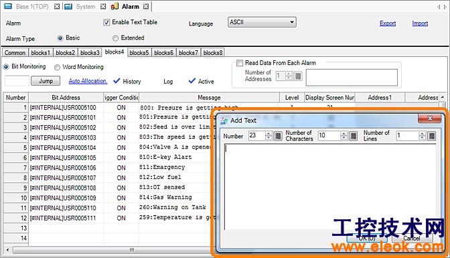This screenshot has width=450, height=258.
Task: Select message '810:E-key Alart'
Action: pos(165,157)
